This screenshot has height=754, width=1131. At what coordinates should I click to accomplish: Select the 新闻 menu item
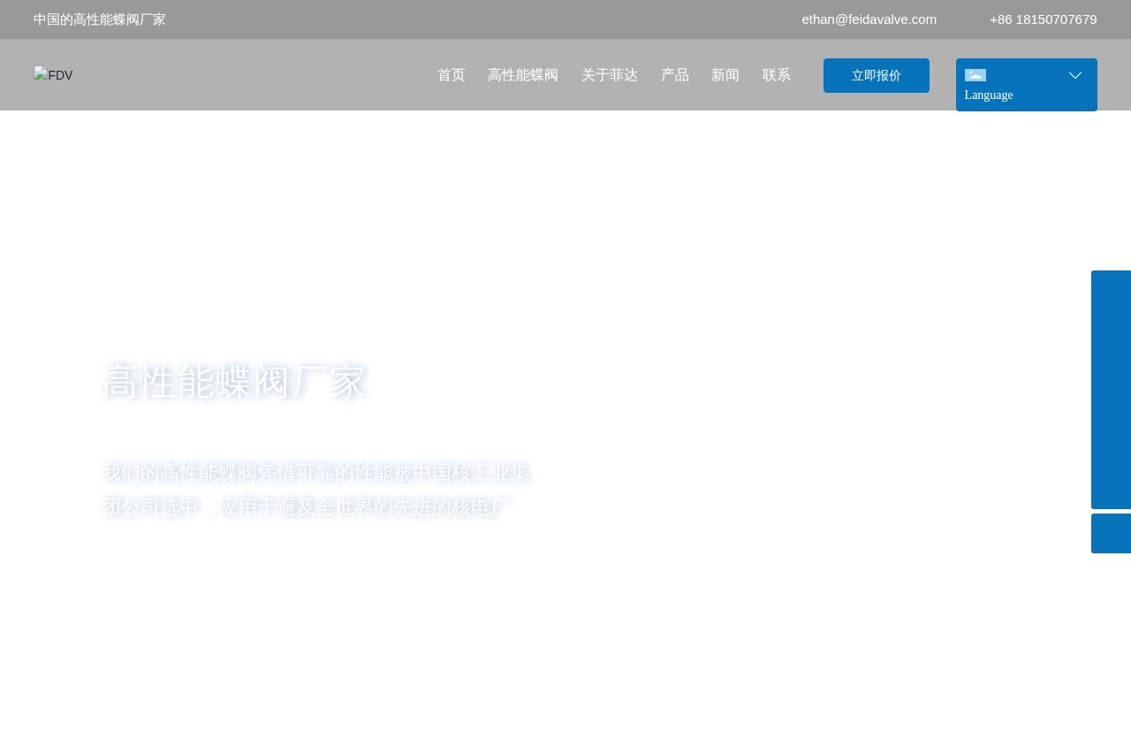[725, 75]
